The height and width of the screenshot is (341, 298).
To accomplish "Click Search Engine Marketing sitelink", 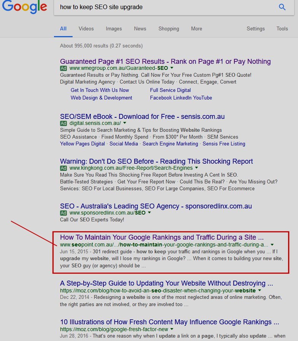I will (x=170, y=144).
